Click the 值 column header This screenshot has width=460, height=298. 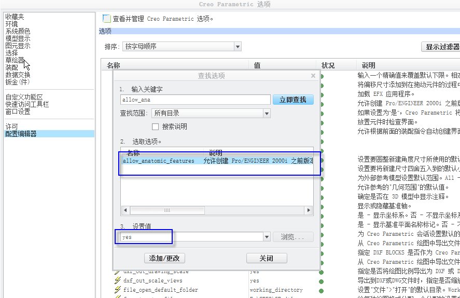pos(257,65)
